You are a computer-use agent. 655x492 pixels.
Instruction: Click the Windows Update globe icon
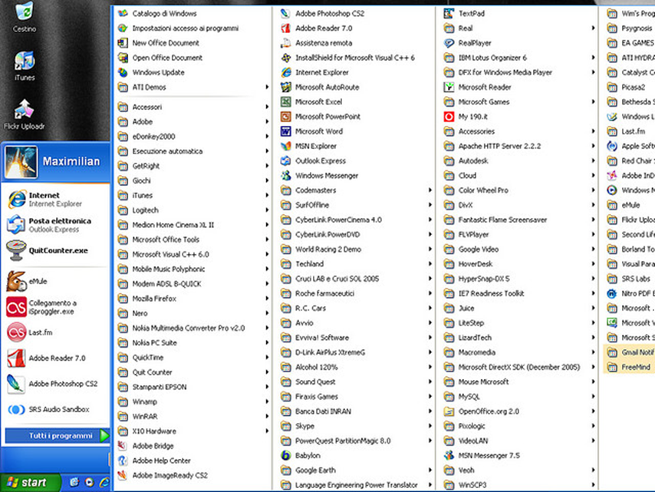click(123, 72)
